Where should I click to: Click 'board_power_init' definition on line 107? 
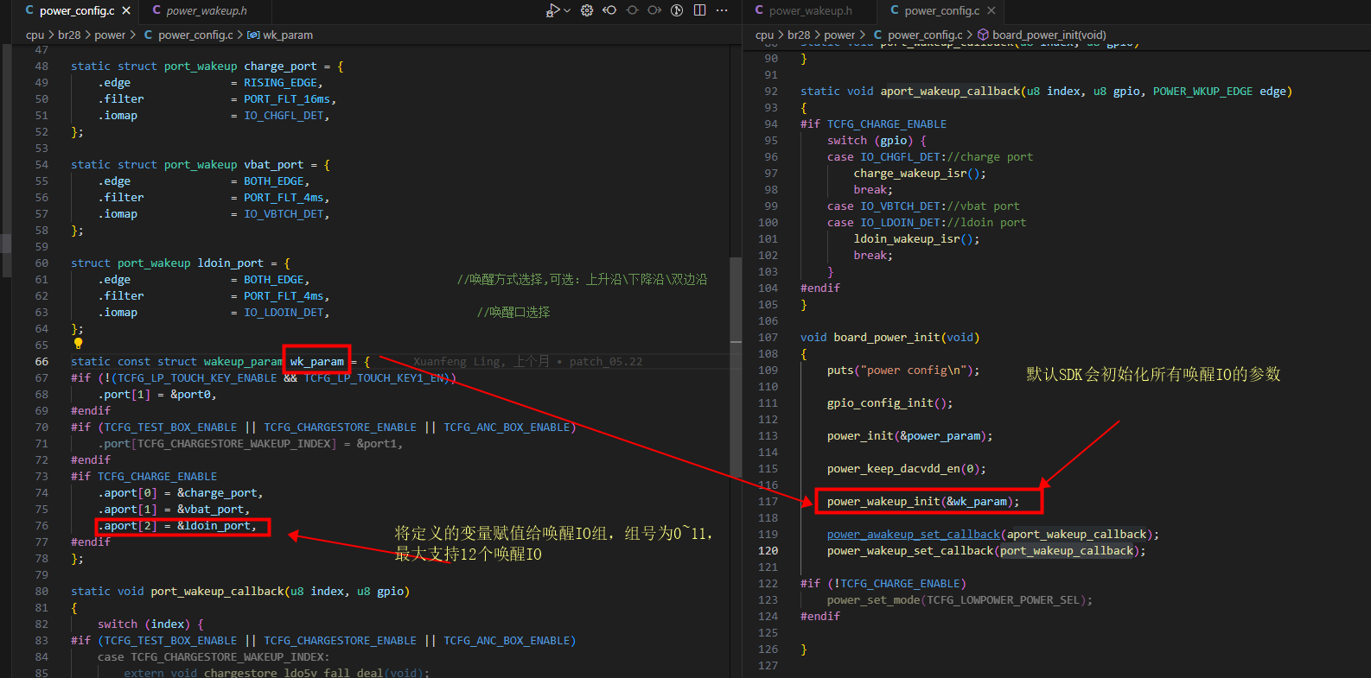point(886,338)
